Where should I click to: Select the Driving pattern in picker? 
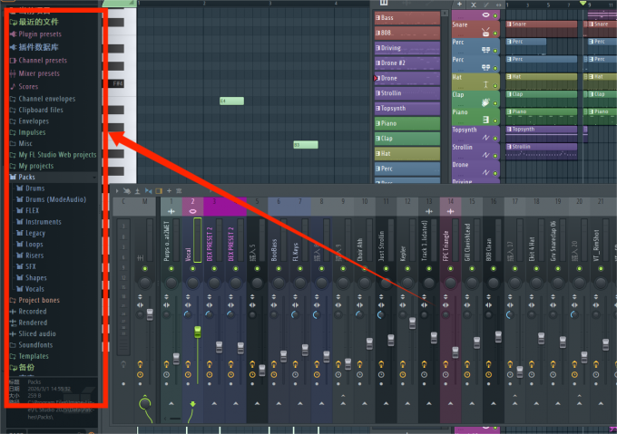coord(407,48)
